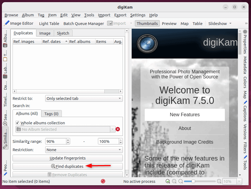251x189 pixels.
Task: Open the People left sidebar tab
Action: (x=5, y=168)
